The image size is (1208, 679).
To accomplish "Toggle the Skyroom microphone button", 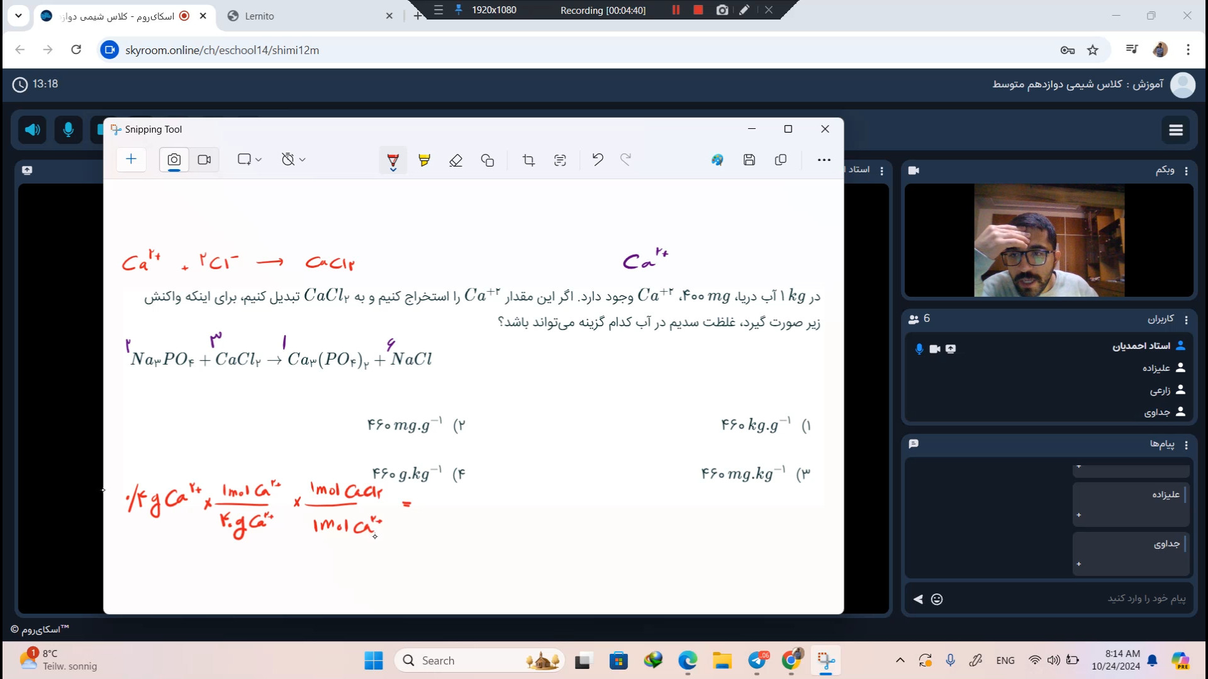I will (x=69, y=130).
